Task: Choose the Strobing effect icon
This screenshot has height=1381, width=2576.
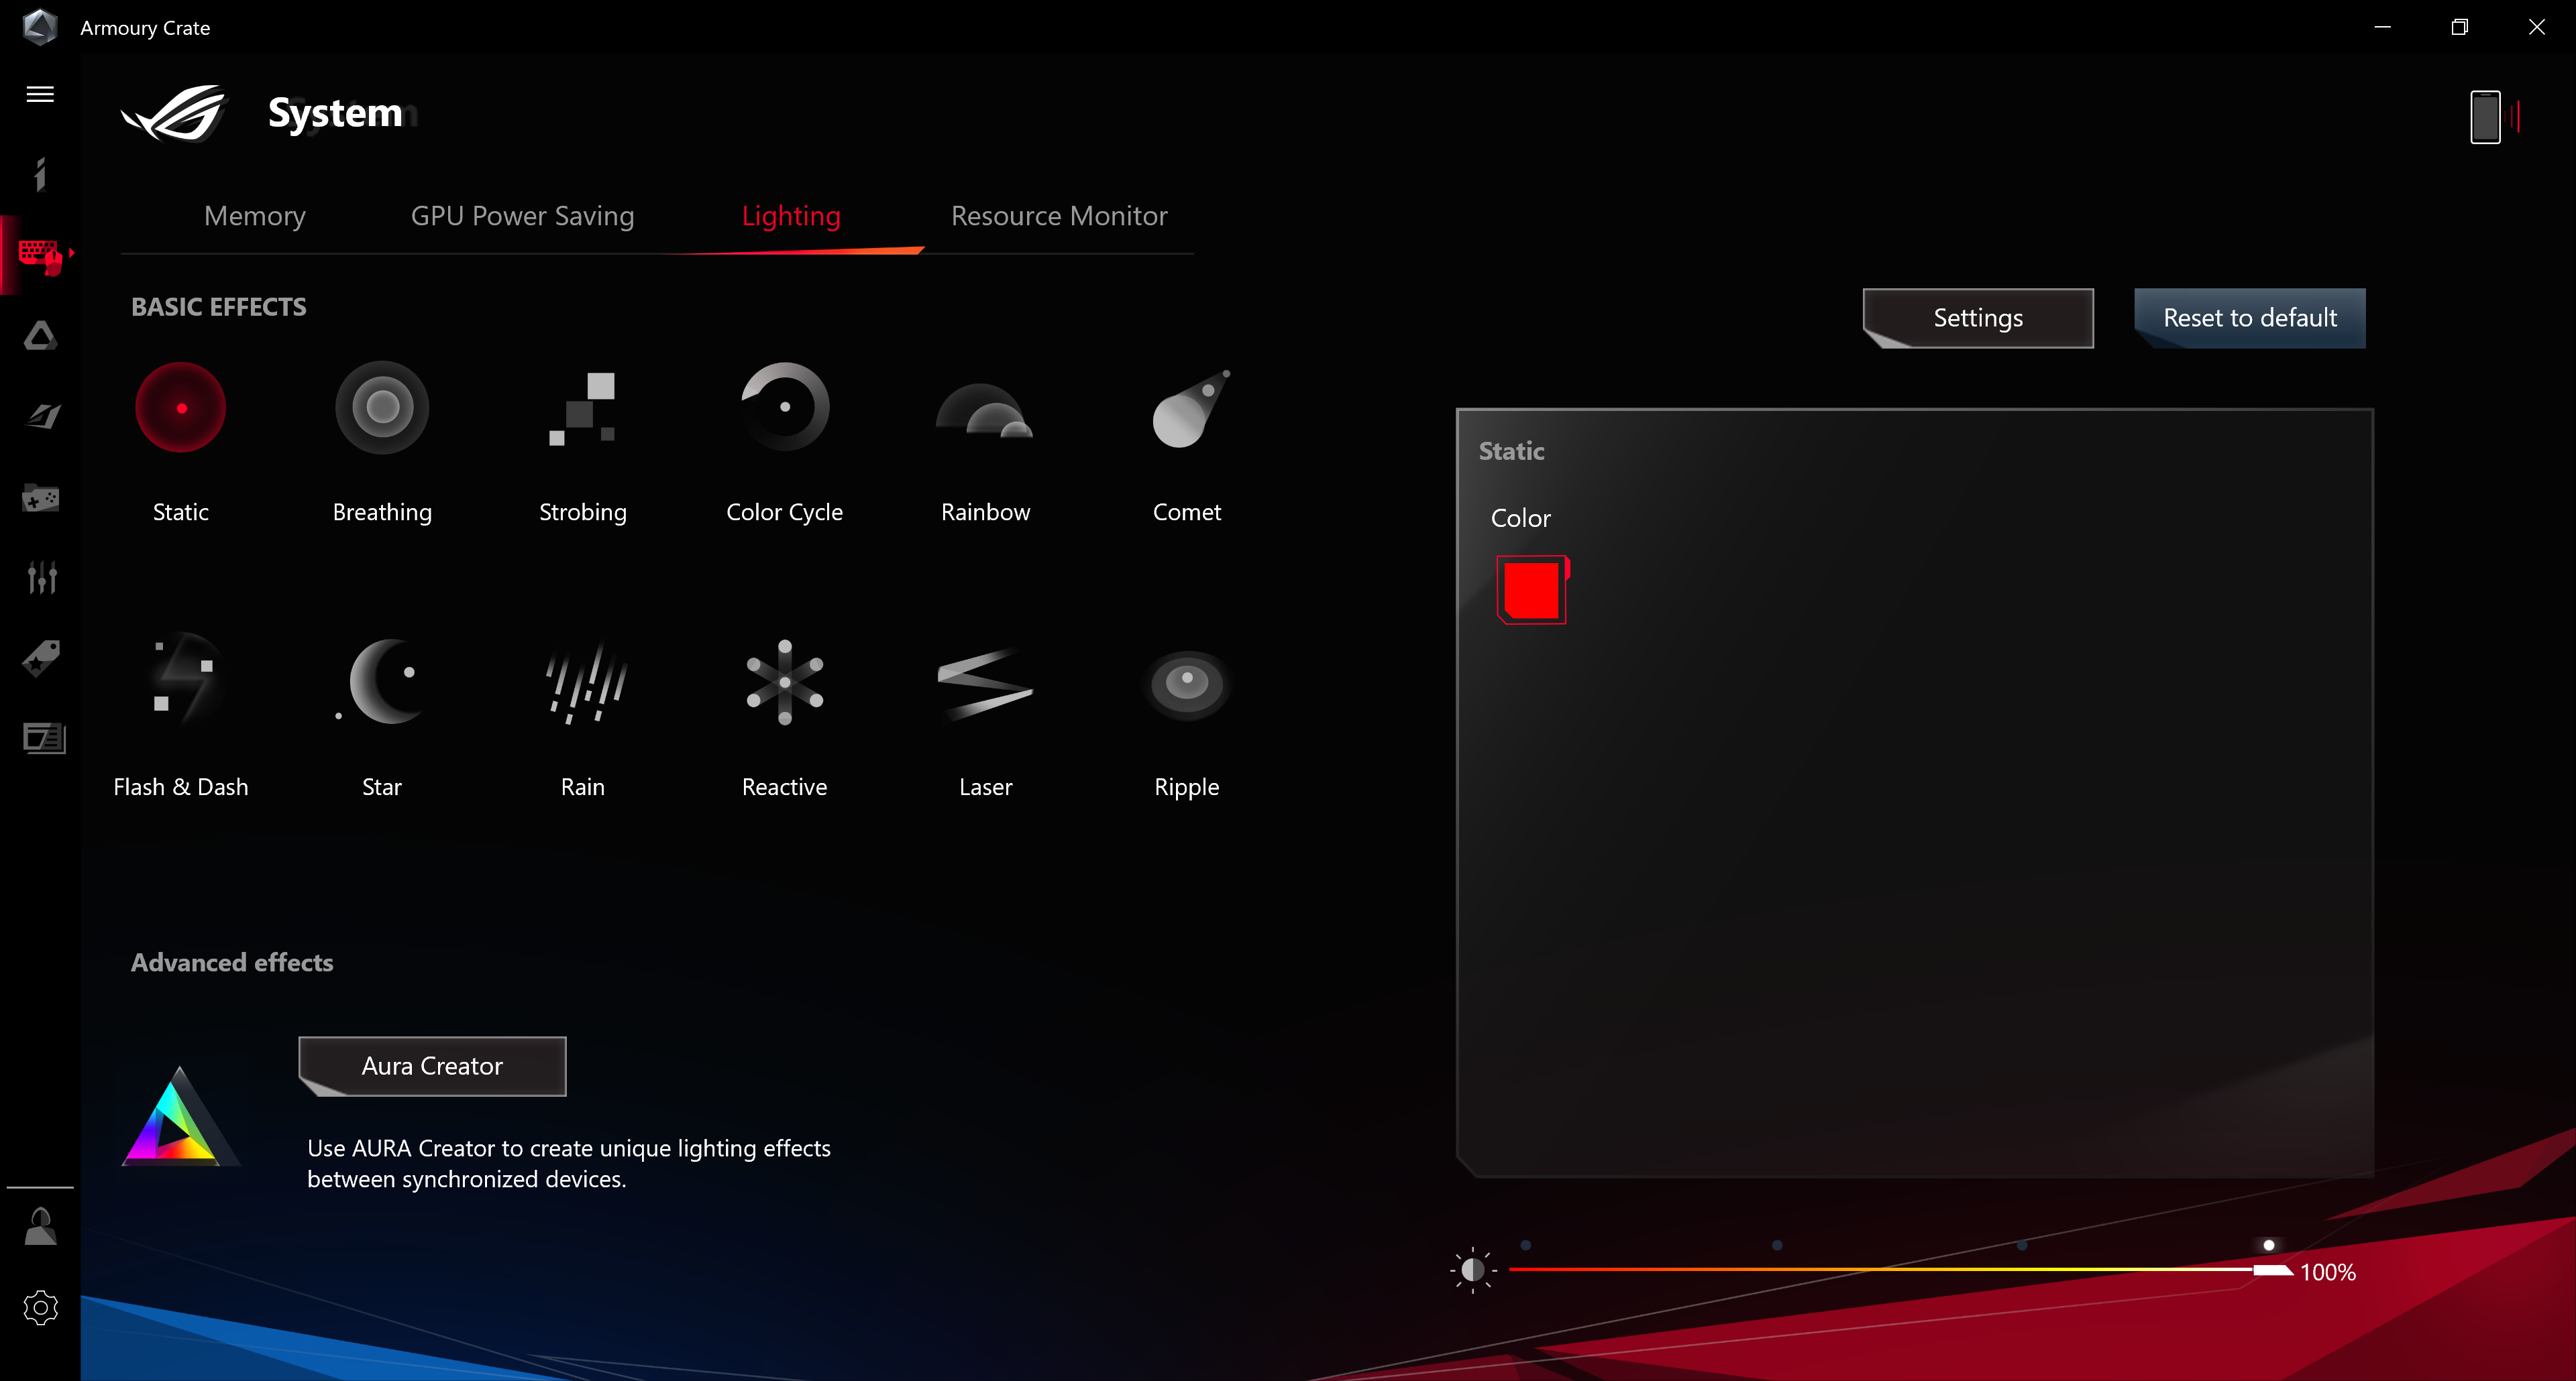Action: pos(583,408)
